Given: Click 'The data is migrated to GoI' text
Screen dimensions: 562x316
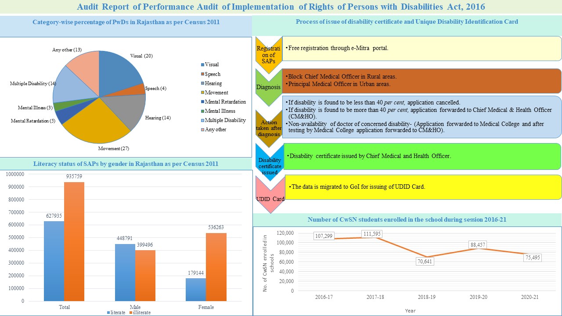Looking at the screenshot, I should (x=358, y=187).
